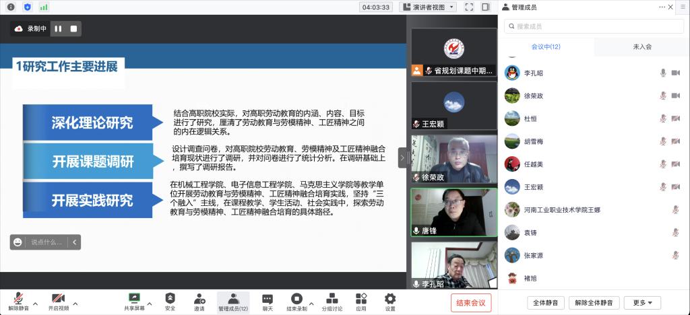The image size is (690, 315).
Task: Expand the 更多 dropdown in member panel
Action: [x=641, y=302]
